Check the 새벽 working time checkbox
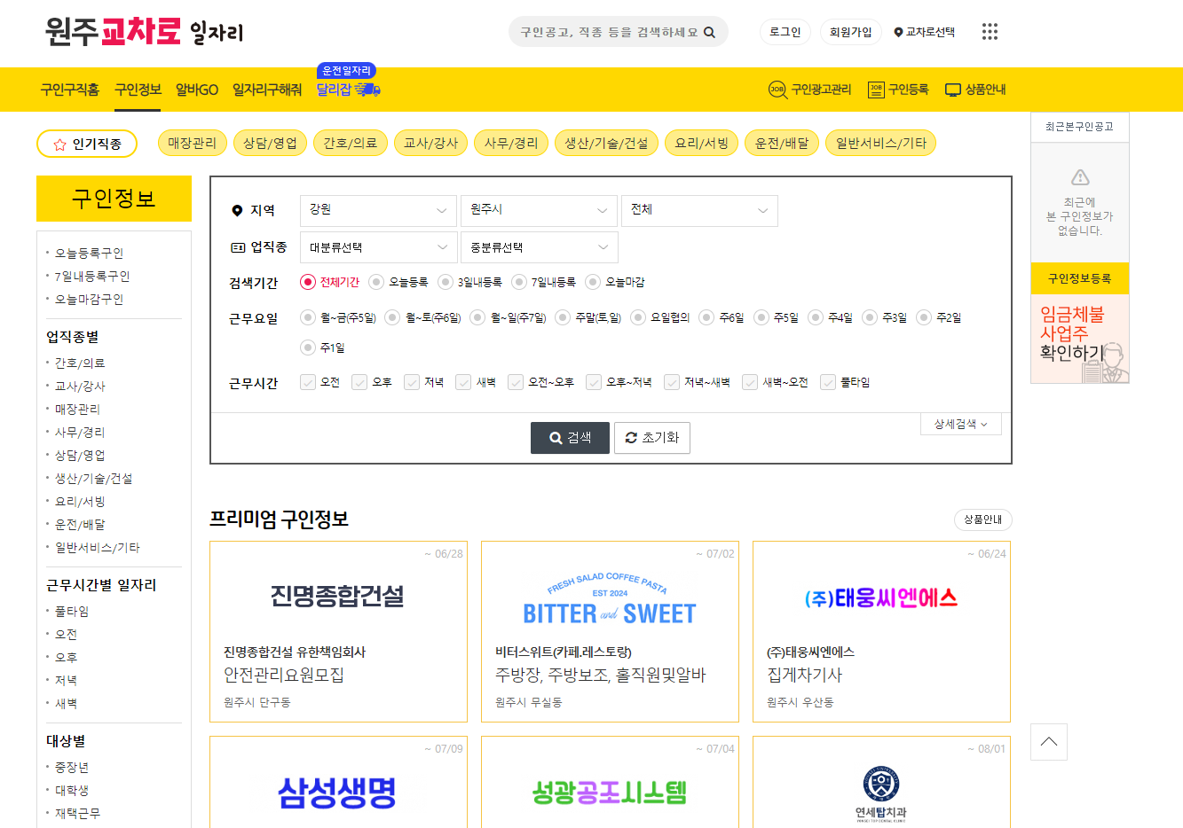1183x828 pixels. [x=463, y=382]
